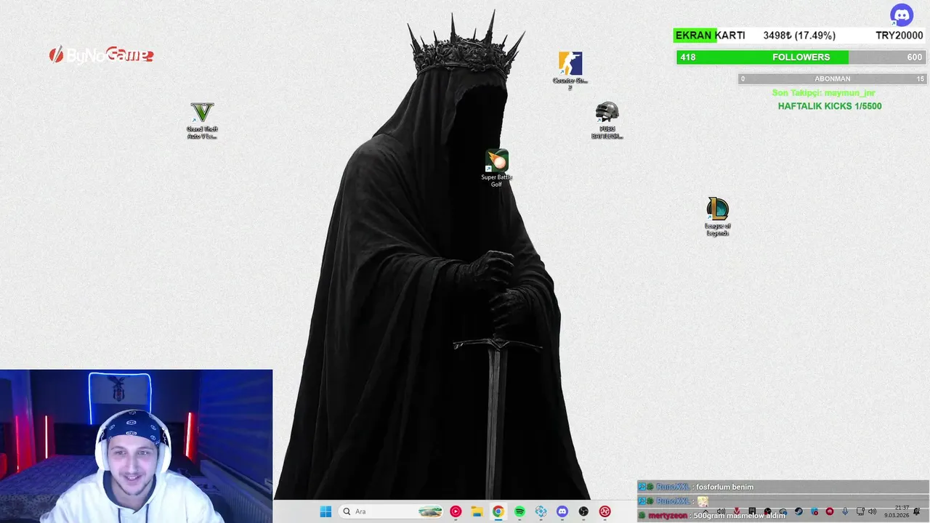Open the notification bell in the taskbar

[x=916, y=511]
